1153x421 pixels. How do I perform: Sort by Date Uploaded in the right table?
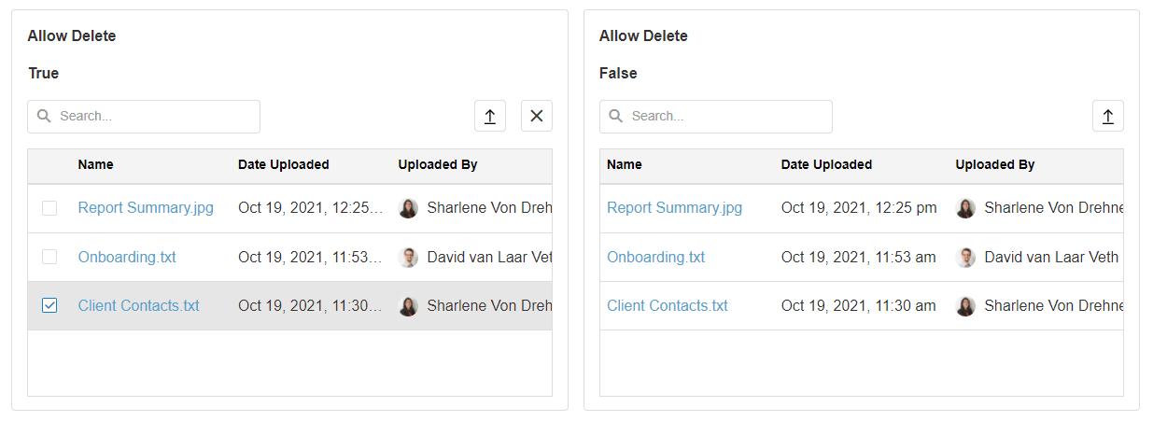(x=826, y=165)
